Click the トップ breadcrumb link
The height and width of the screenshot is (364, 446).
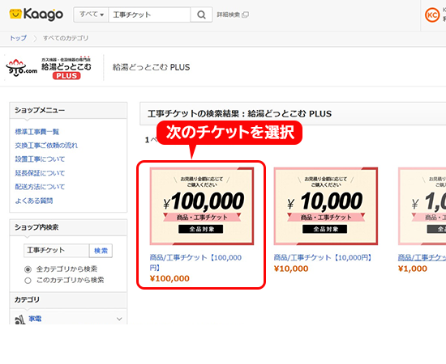coord(18,38)
